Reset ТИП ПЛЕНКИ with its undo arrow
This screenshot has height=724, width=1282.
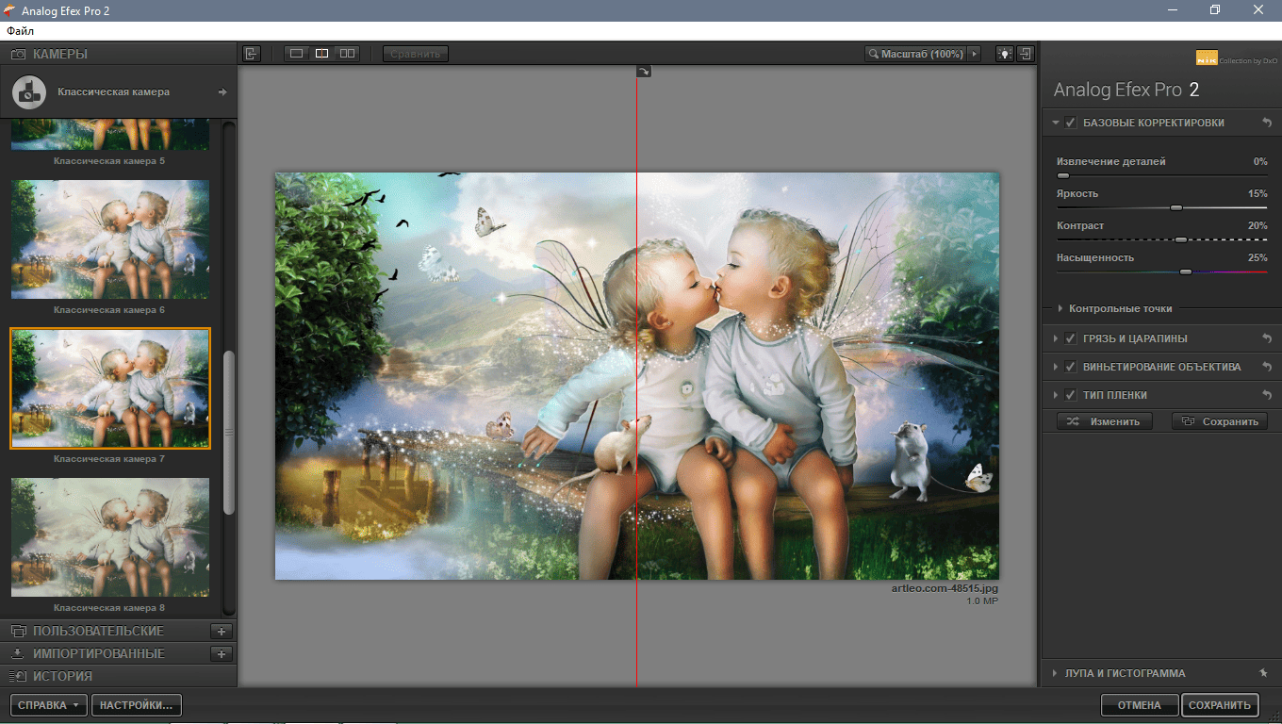1267,395
